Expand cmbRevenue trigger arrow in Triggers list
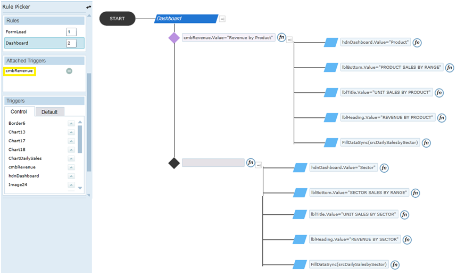 [x=71, y=167]
